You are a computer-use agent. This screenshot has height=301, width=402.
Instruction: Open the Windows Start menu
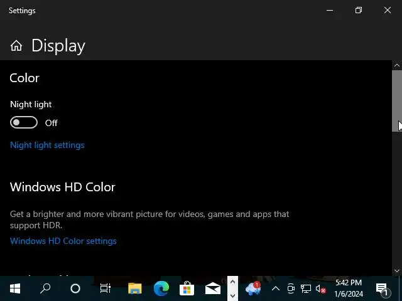pyautogui.click(x=15, y=288)
